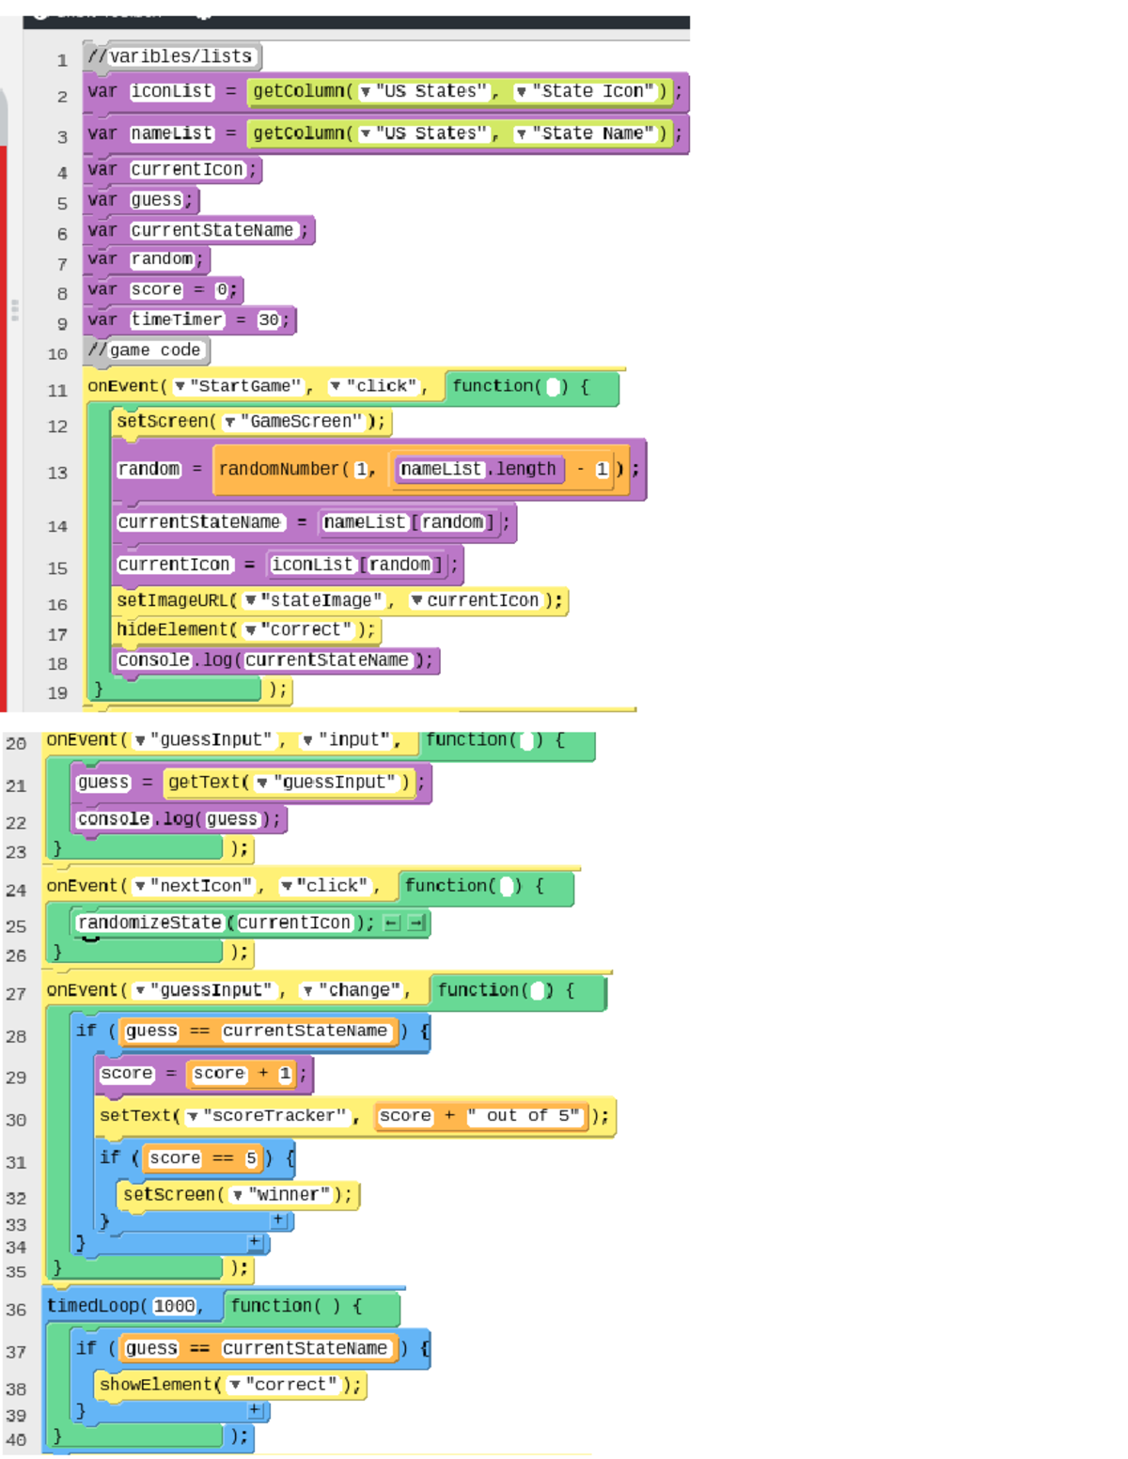
Task: Click the out of 5 string in setText block
Action: (x=525, y=1116)
